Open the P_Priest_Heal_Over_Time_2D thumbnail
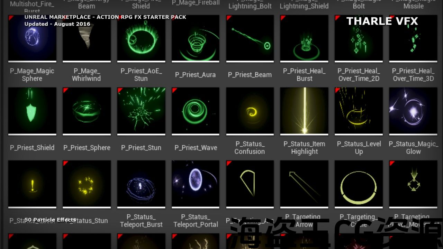 tap(359, 38)
